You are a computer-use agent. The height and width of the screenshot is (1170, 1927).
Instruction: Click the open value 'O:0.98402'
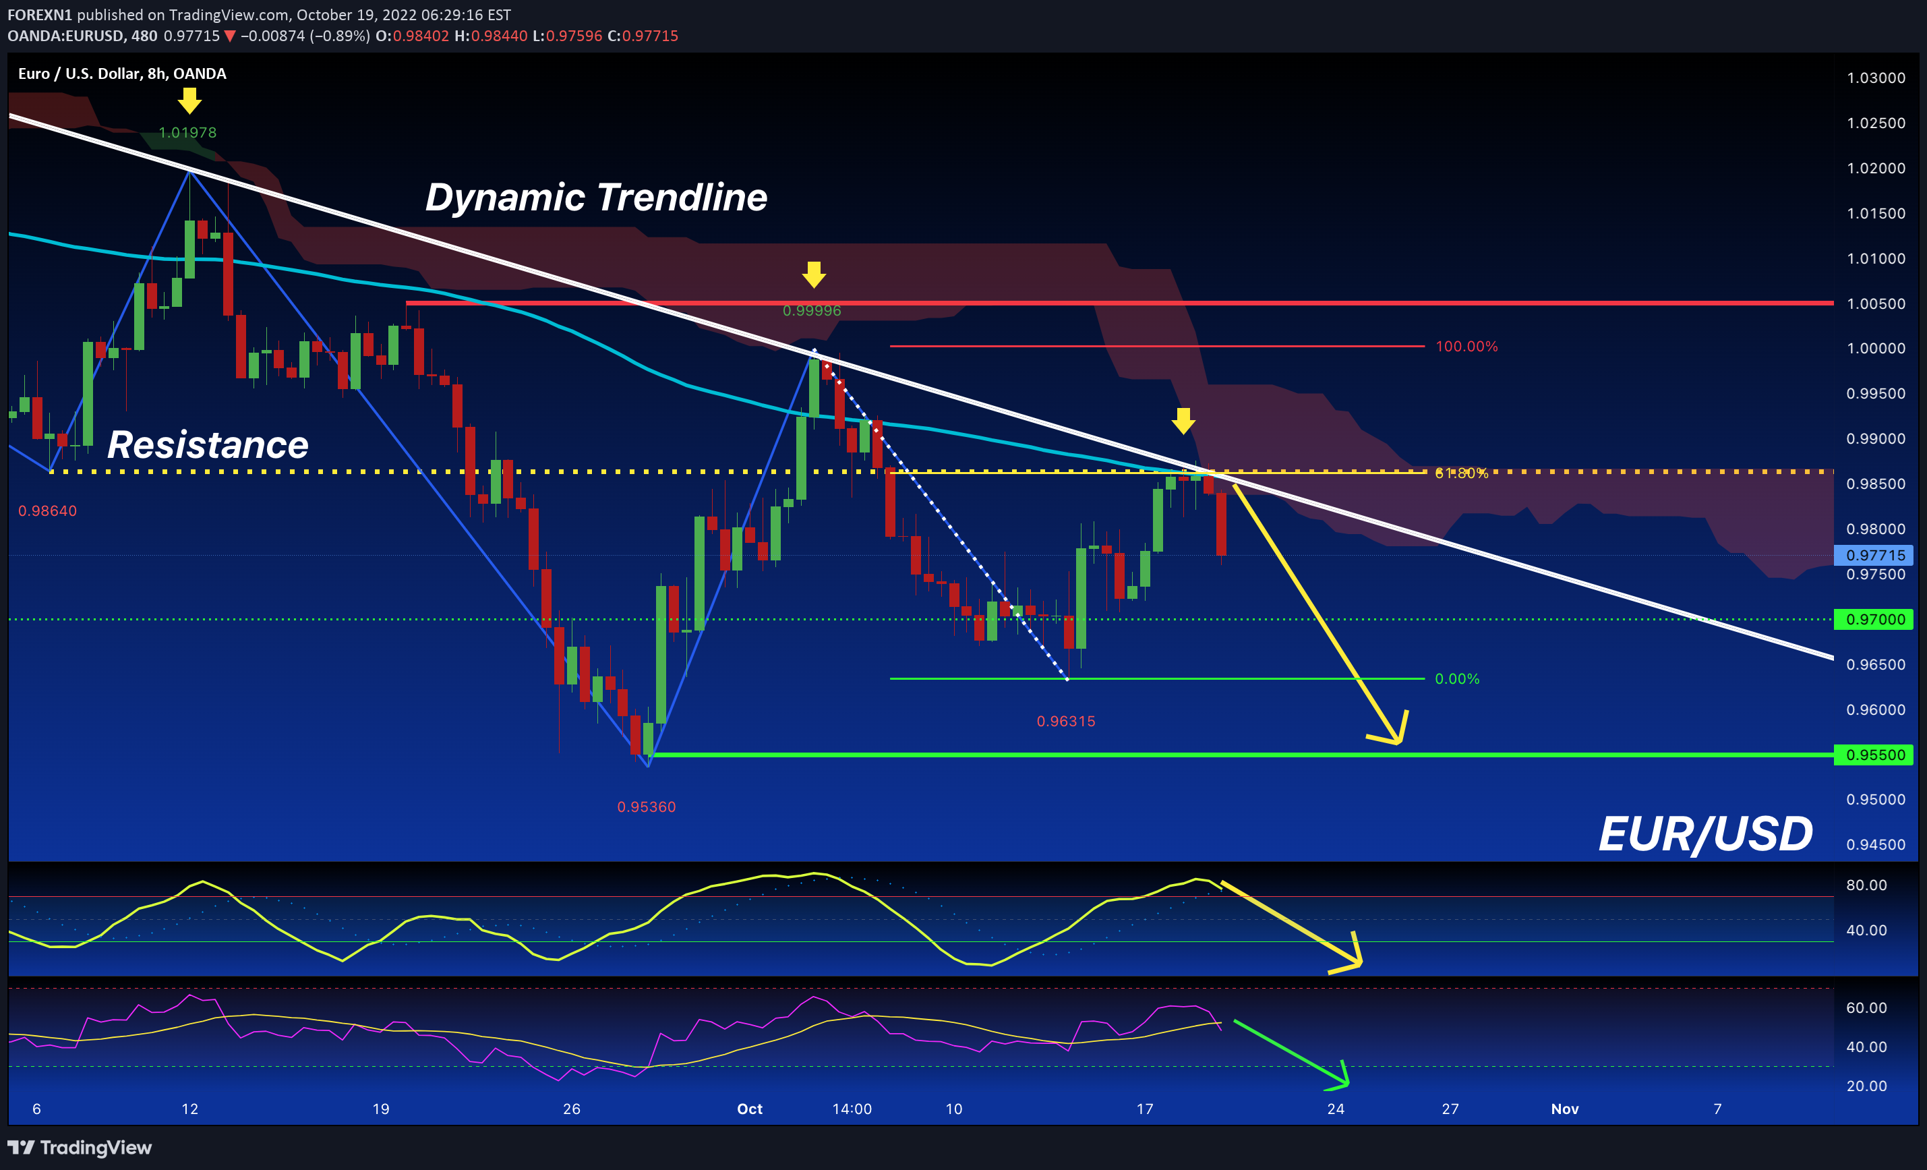pyautogui.click(x=412, y=36)
